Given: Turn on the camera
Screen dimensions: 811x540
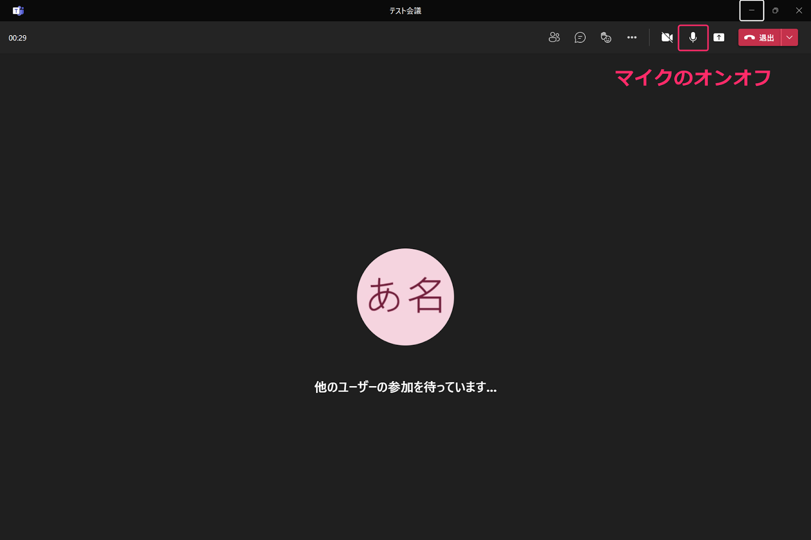Looking at the screenshot, I should pos(667,37).
